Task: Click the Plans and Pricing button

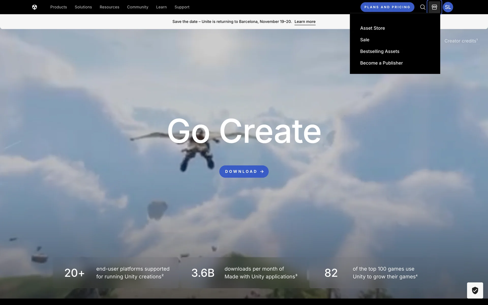Action: [387, 7]
